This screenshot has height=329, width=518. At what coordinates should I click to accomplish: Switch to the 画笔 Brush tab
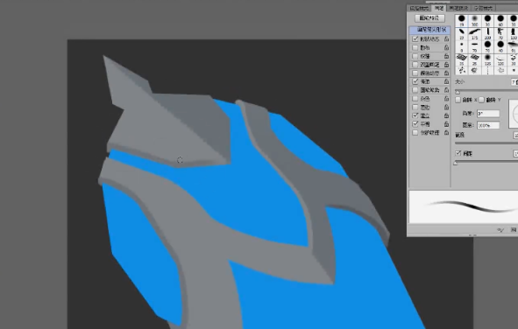(x=439, y=8)
